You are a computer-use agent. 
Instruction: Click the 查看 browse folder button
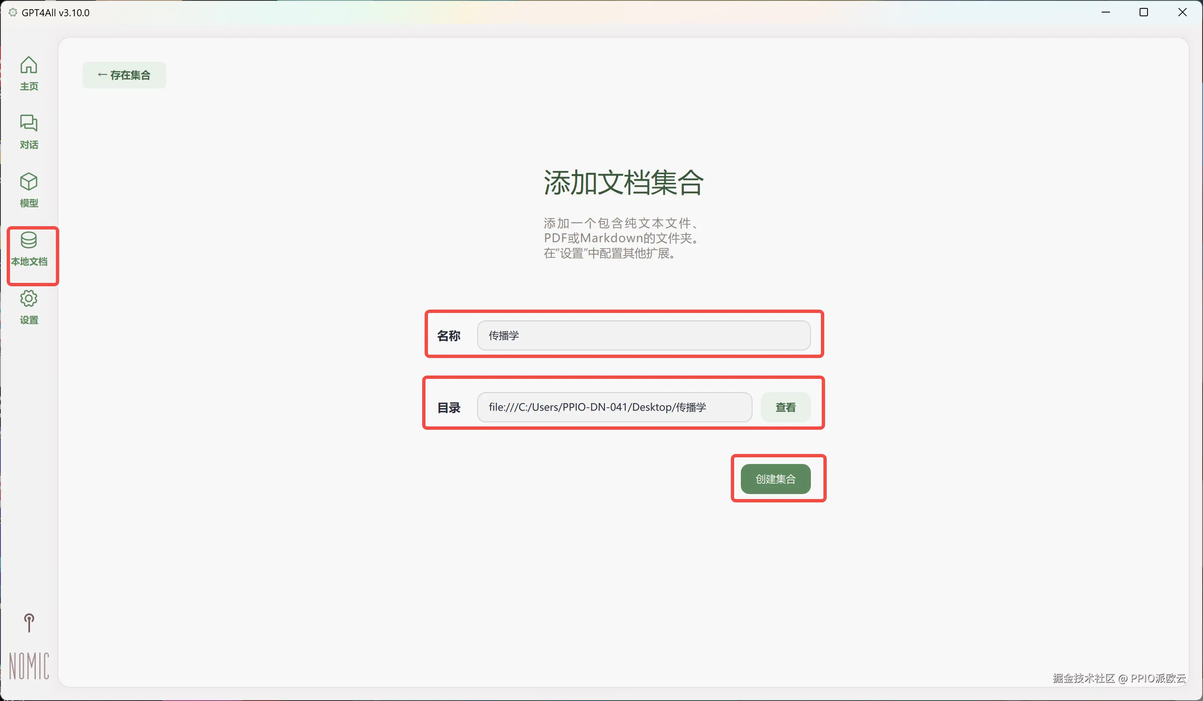[x=785, y=407]
